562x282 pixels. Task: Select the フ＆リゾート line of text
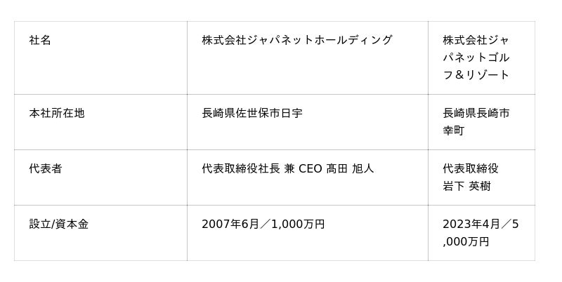pyautogui.click(x=476, y=75)
